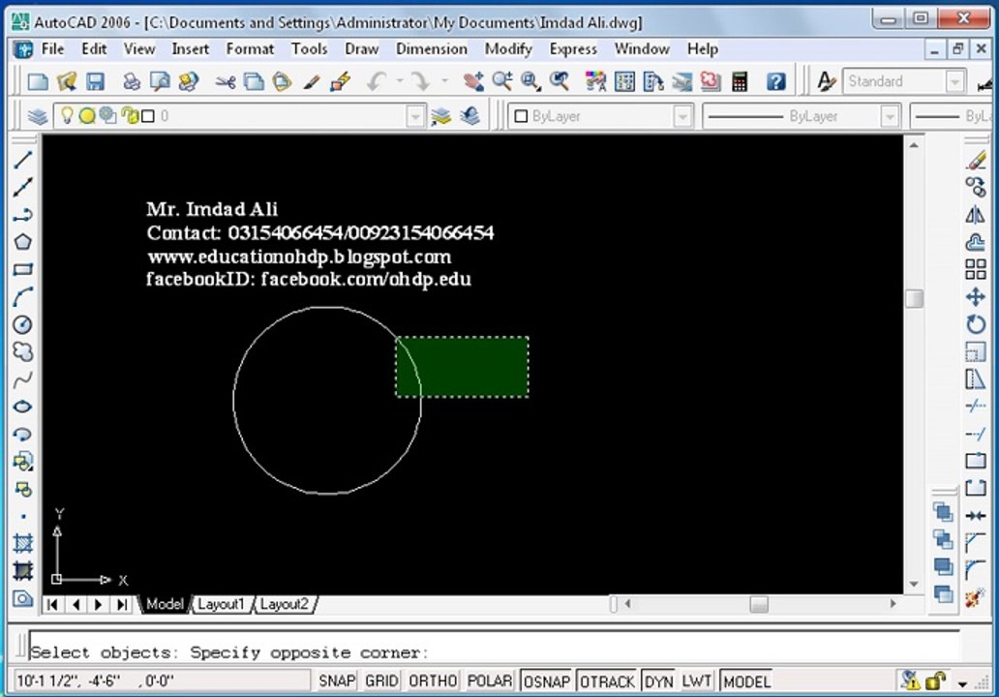This screenshot has height=697, width=999.
Task: Toggle POLAR tracking in status bar
Action: tap(489, 682)
